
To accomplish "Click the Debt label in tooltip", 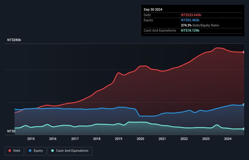I will pyautogui.click(x=147, y=15).
